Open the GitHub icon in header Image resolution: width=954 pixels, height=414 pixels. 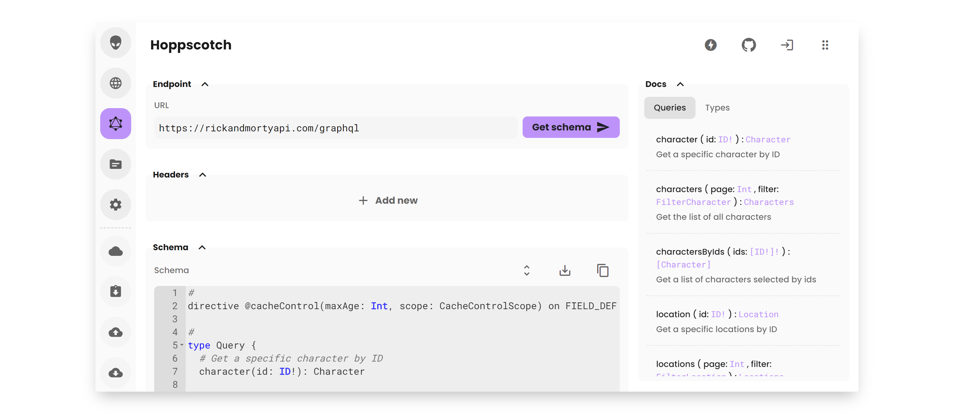(x=749, y=45)
